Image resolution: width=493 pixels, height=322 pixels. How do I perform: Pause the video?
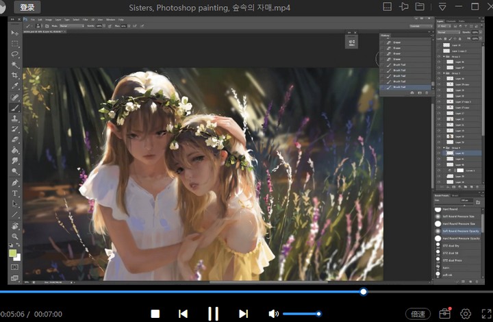tap(213, 314)
